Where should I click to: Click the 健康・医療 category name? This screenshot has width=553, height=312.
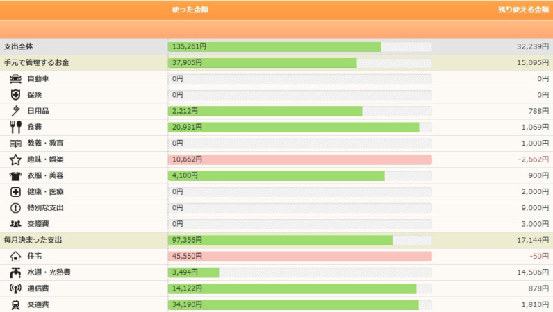[x=45, y=192]
